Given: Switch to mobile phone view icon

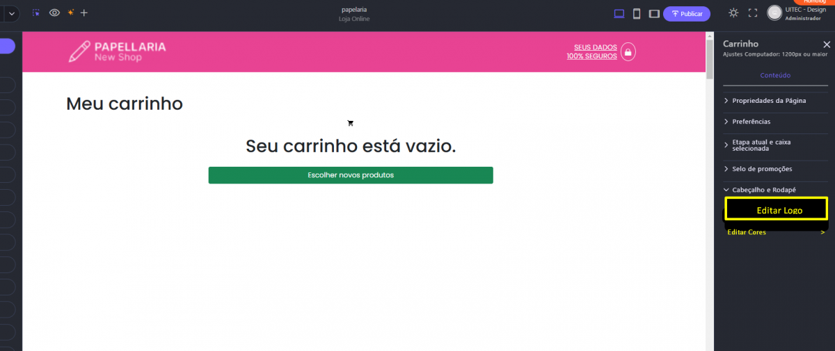Looking at the screenshot, I should (x=637, y=13).
